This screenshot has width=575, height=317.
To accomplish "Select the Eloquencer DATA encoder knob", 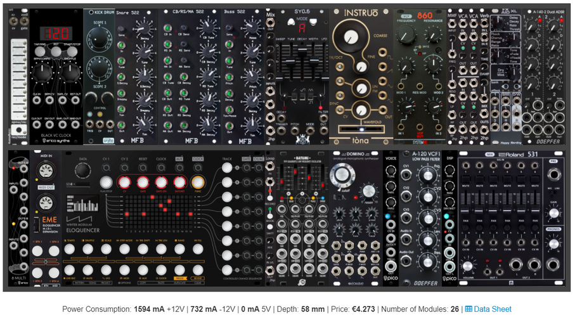I will coord(82,171).
